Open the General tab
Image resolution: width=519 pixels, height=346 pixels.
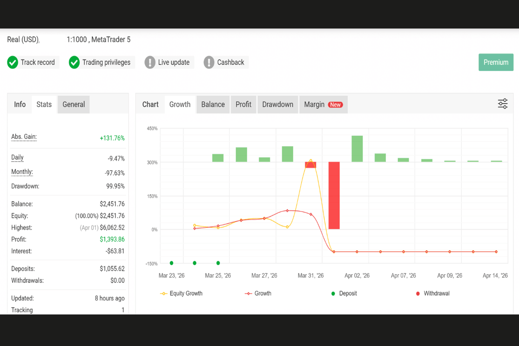pyautogui.click(x=74, y=104)
